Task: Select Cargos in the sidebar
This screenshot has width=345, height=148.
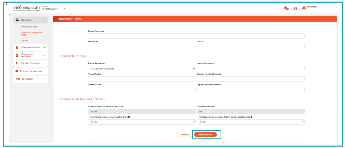Action: coord(25,41)
